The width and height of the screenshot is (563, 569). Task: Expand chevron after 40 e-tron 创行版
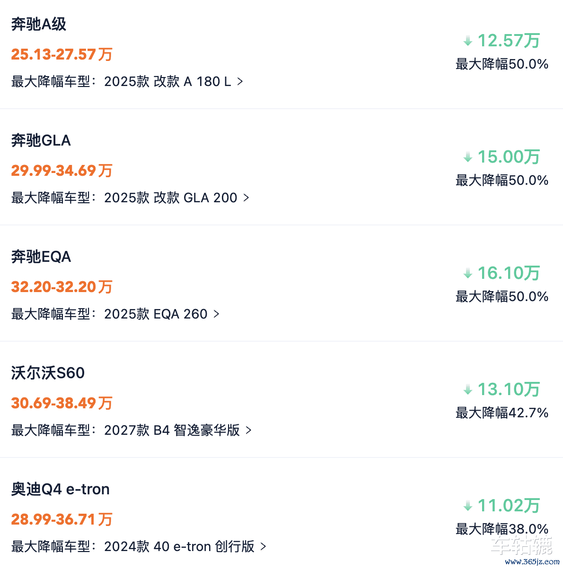tap(263, 547)
